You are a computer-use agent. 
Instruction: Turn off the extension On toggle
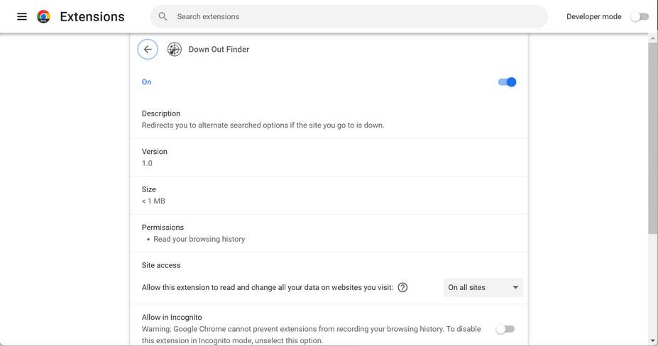(507, 82)
